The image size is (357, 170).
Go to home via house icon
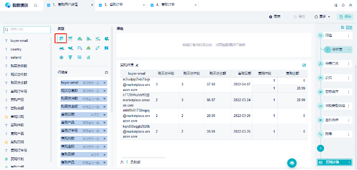point(36,5)
